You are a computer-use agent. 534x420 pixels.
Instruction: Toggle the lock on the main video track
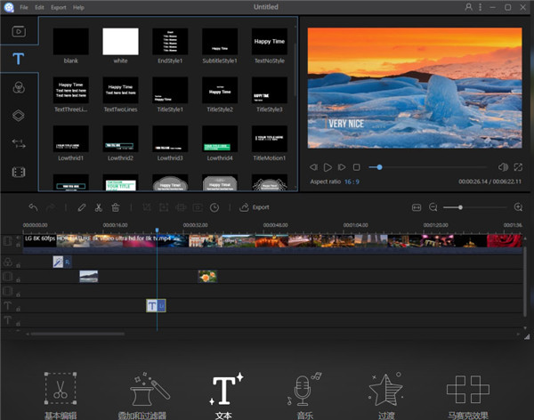18,244
